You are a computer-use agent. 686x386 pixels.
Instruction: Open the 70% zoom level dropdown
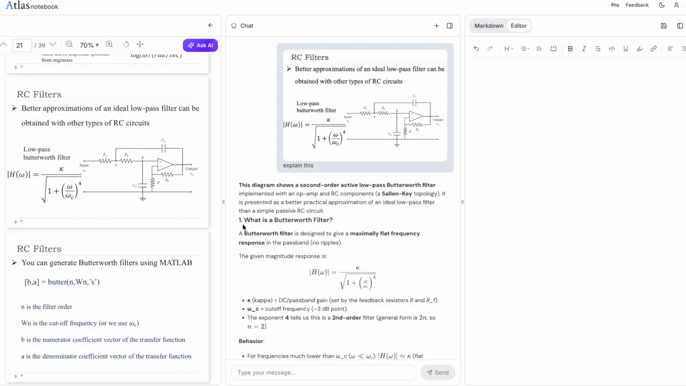pos(89,45)
